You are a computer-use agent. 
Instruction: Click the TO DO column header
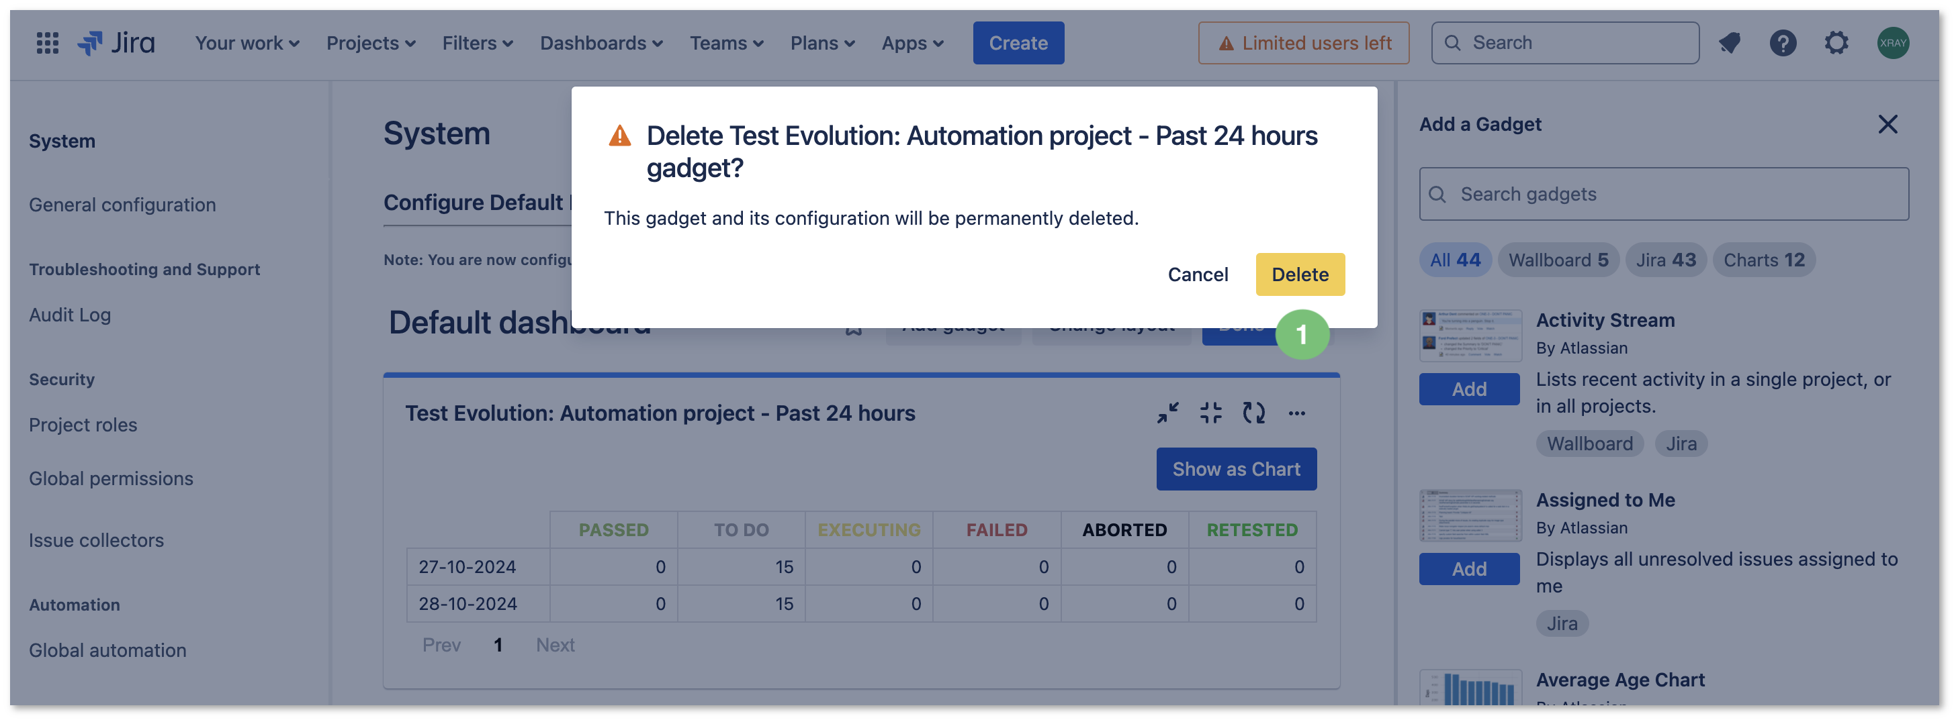[741, 530]
